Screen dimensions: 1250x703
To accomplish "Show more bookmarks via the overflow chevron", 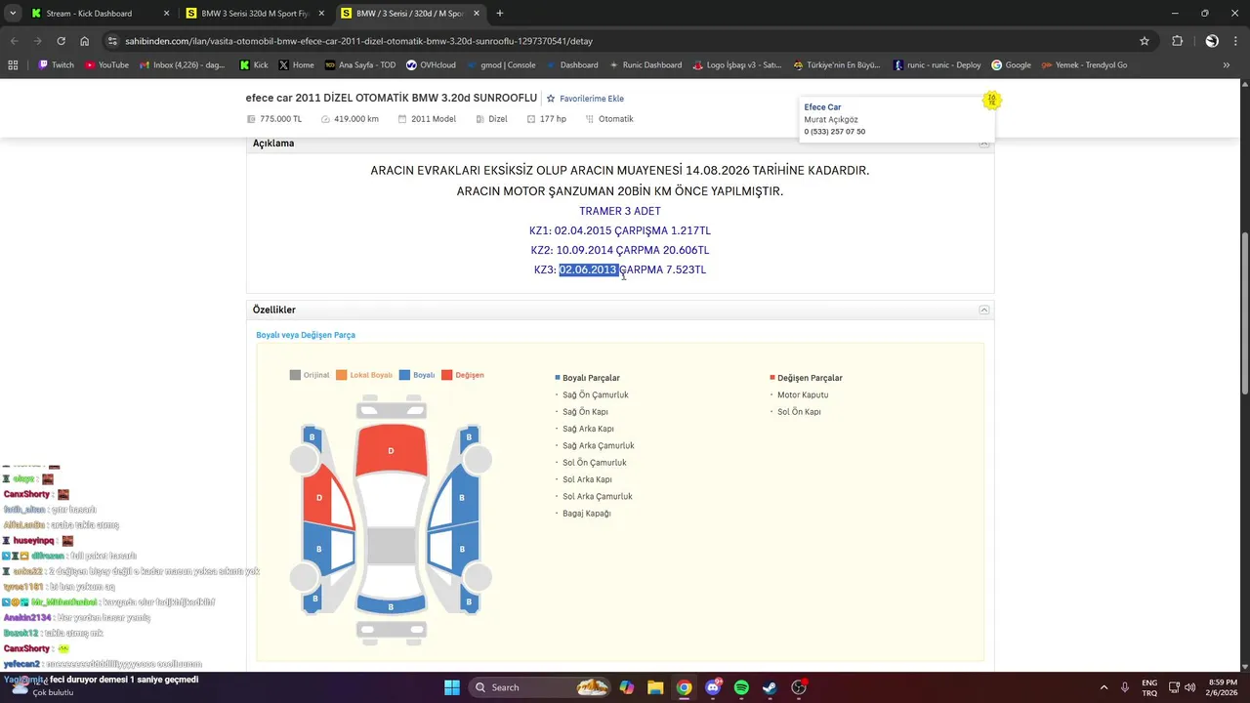I will point(1227,65).
